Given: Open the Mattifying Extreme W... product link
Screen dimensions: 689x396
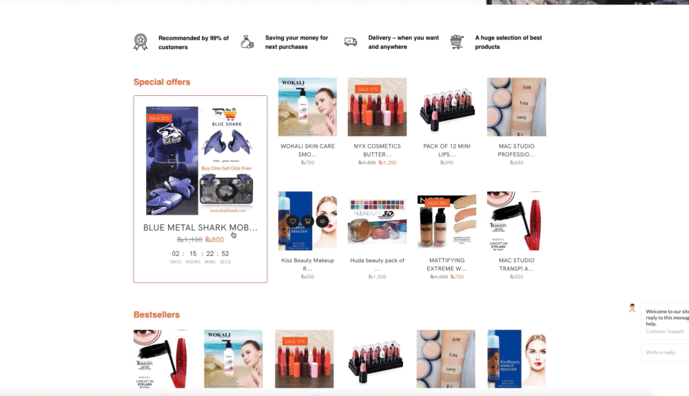Looking at the screenshot, I should tap(447, 264).
